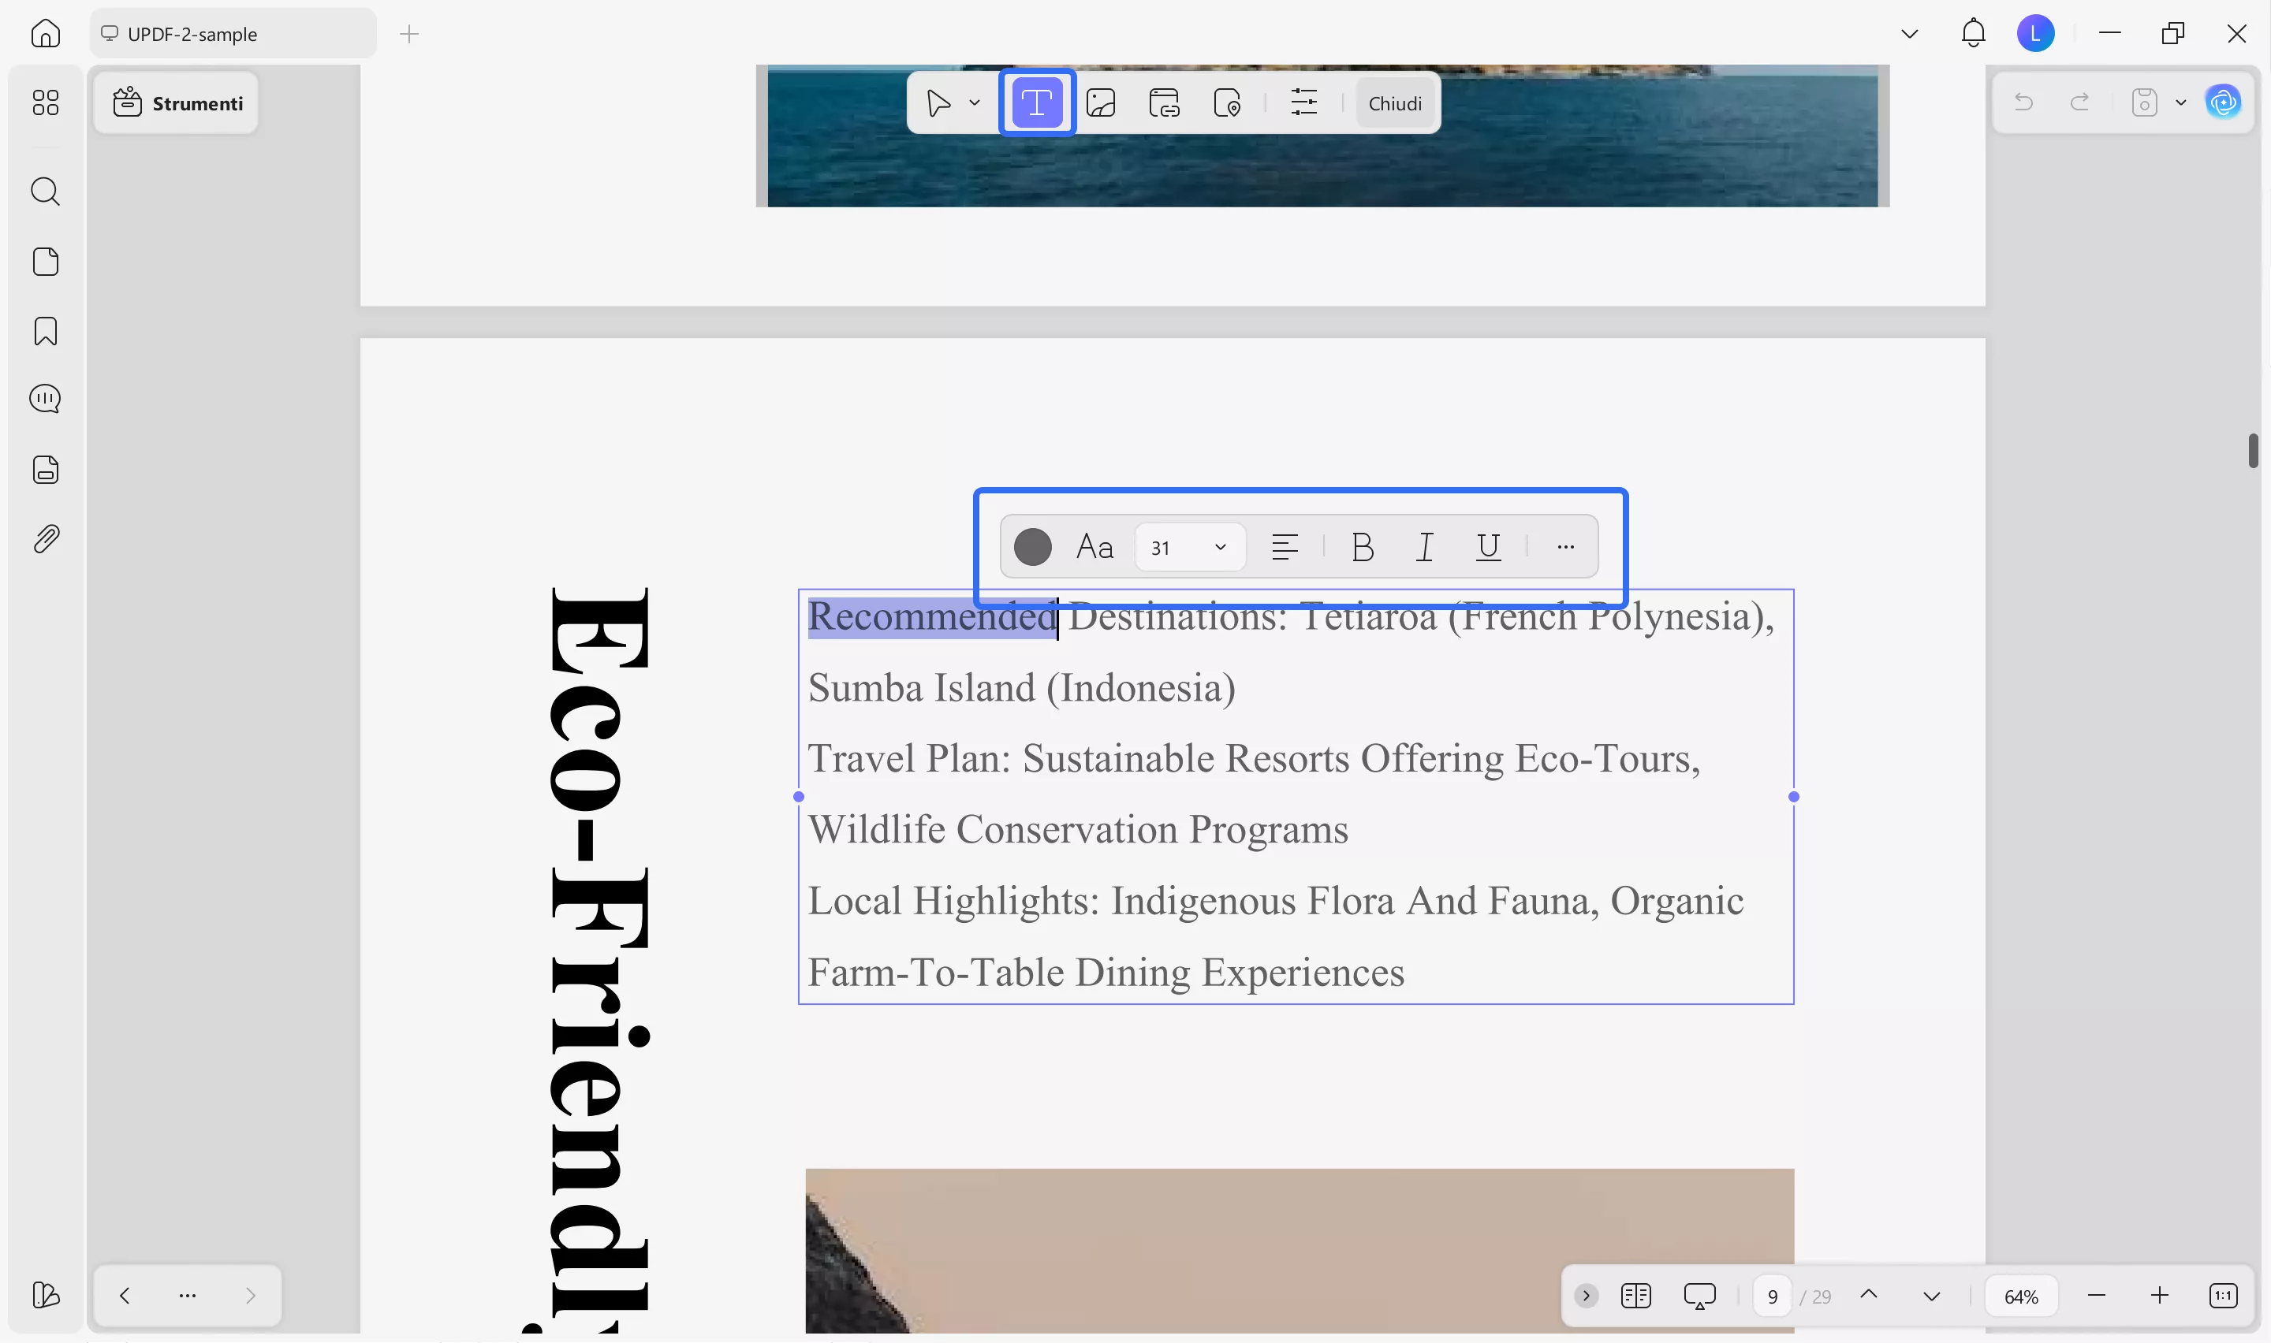Click the undo button

[2024, 102]
